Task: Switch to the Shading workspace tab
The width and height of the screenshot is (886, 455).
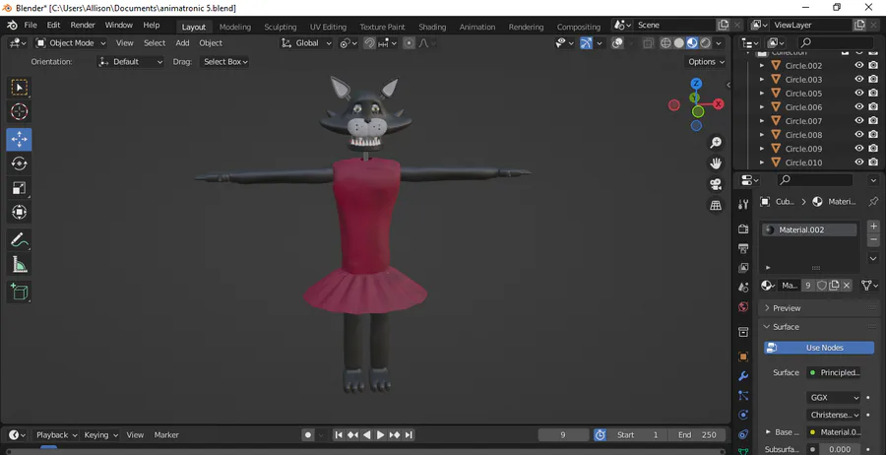Action: 432,27
